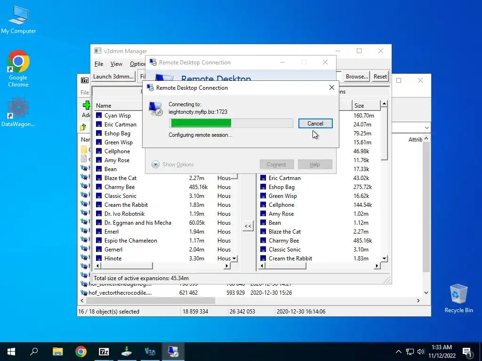Click the Total size of active expansions text
The image size is (482, 361).
(141, 278)
